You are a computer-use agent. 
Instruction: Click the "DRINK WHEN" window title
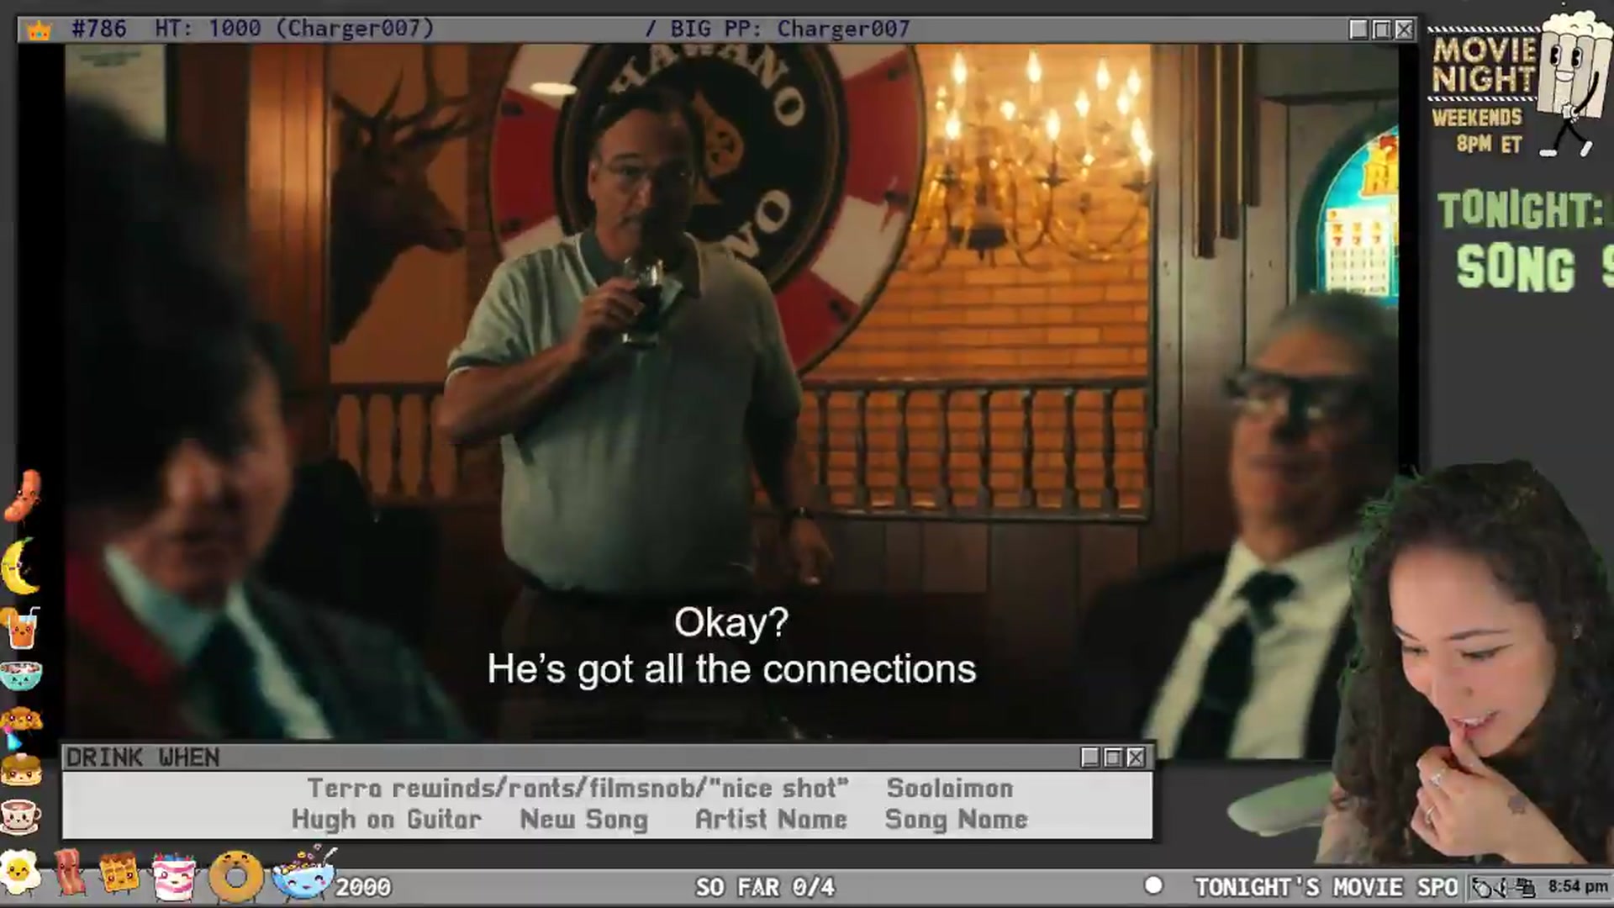[x=143, y=758]
